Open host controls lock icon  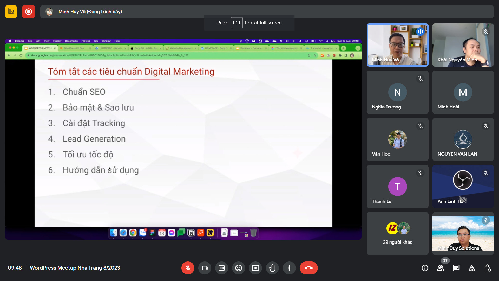pos(487,268)
